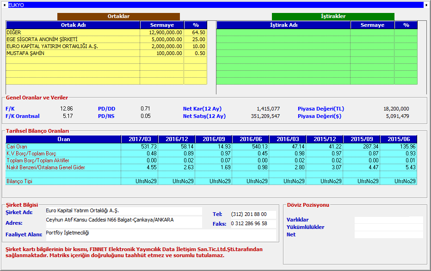Click the 2017/03 period column header

click(140, 139)
